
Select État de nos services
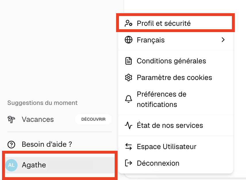coord(170,126)
